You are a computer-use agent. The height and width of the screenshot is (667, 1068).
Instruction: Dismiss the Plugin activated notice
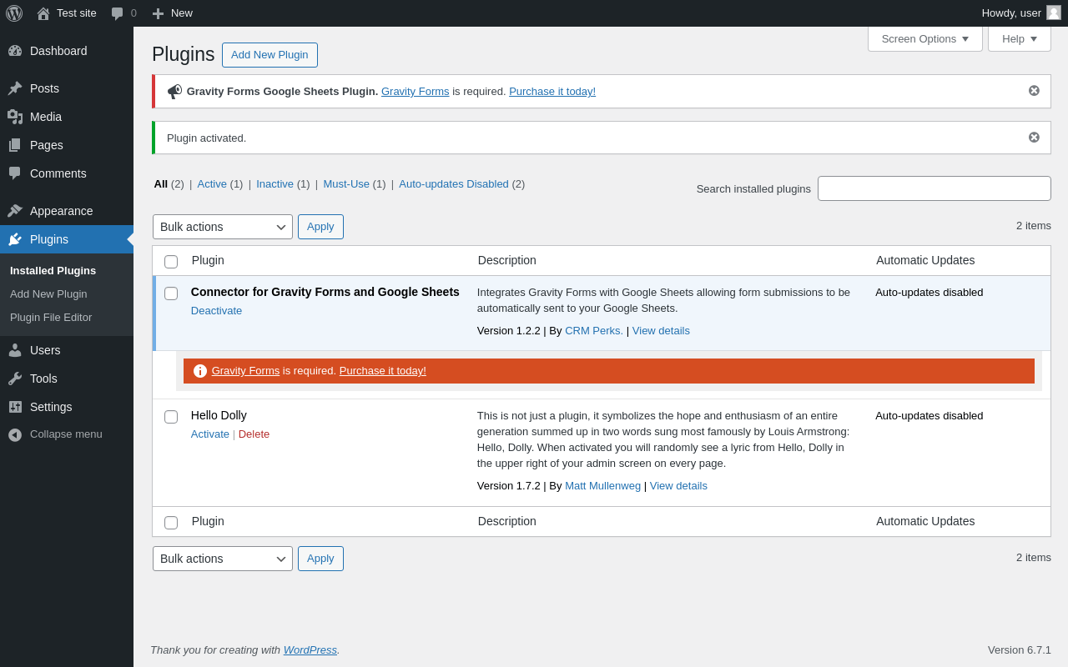[1034, 137]
